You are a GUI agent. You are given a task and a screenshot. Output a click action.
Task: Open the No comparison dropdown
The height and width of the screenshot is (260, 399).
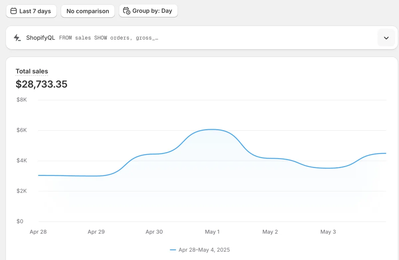[x=87, y=11]
